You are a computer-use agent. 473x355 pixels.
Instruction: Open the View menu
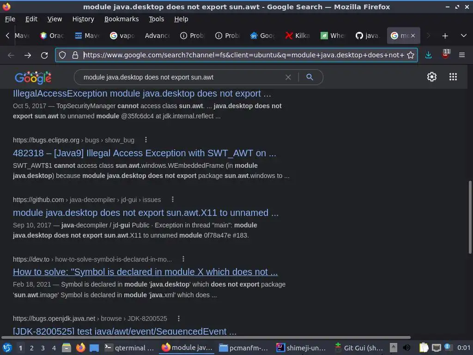click(55, 19)
